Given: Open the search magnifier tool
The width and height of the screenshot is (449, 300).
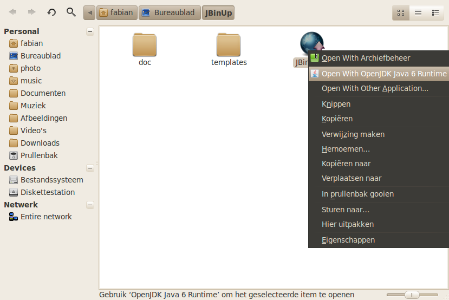Looking at the screenshot, I should click(x=71, y=12).
